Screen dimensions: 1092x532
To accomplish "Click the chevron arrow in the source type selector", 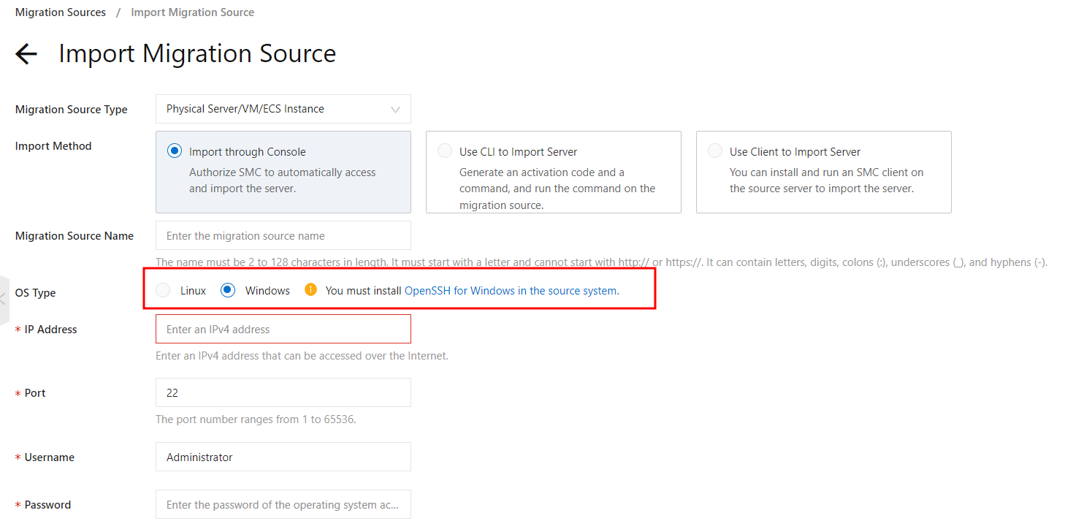I will point(395,110).
